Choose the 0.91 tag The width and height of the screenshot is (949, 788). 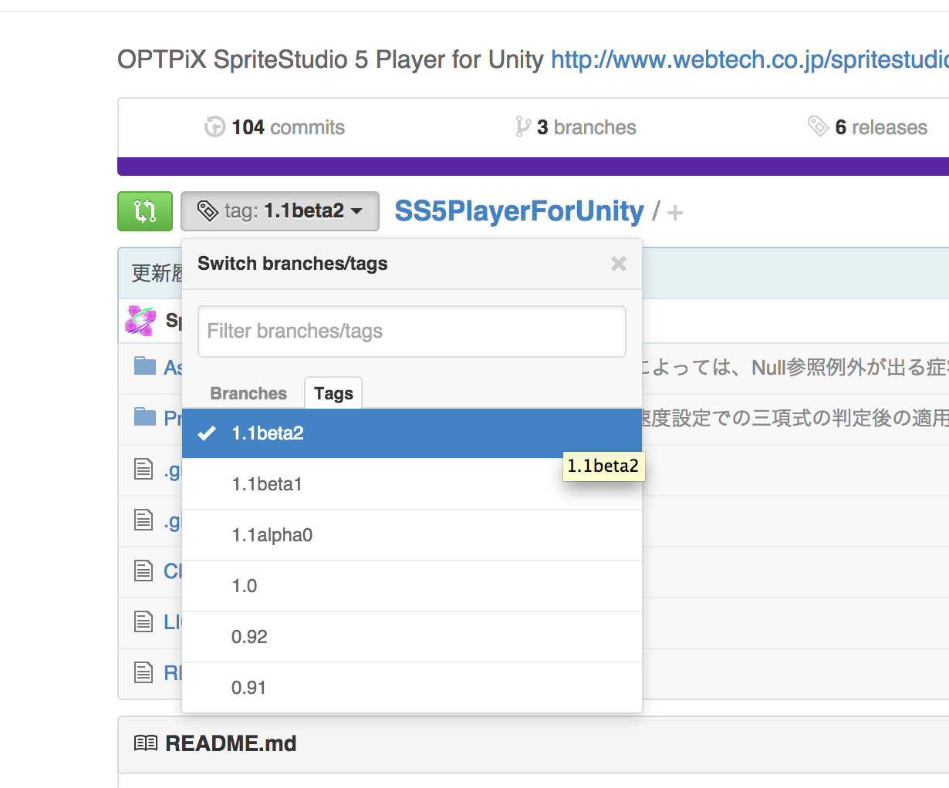pos(412,687)
